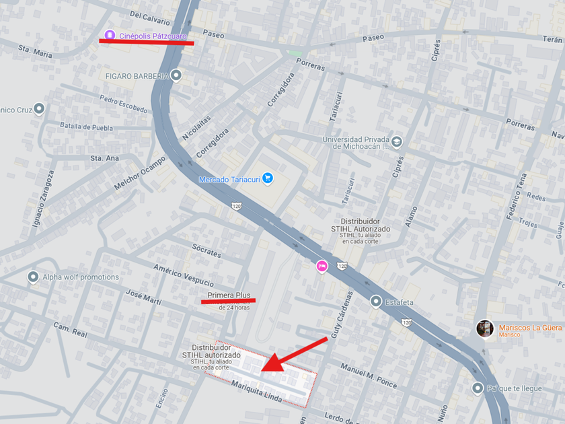Open Mariscos La Güera photo thumbnail

tap(485, 329)
